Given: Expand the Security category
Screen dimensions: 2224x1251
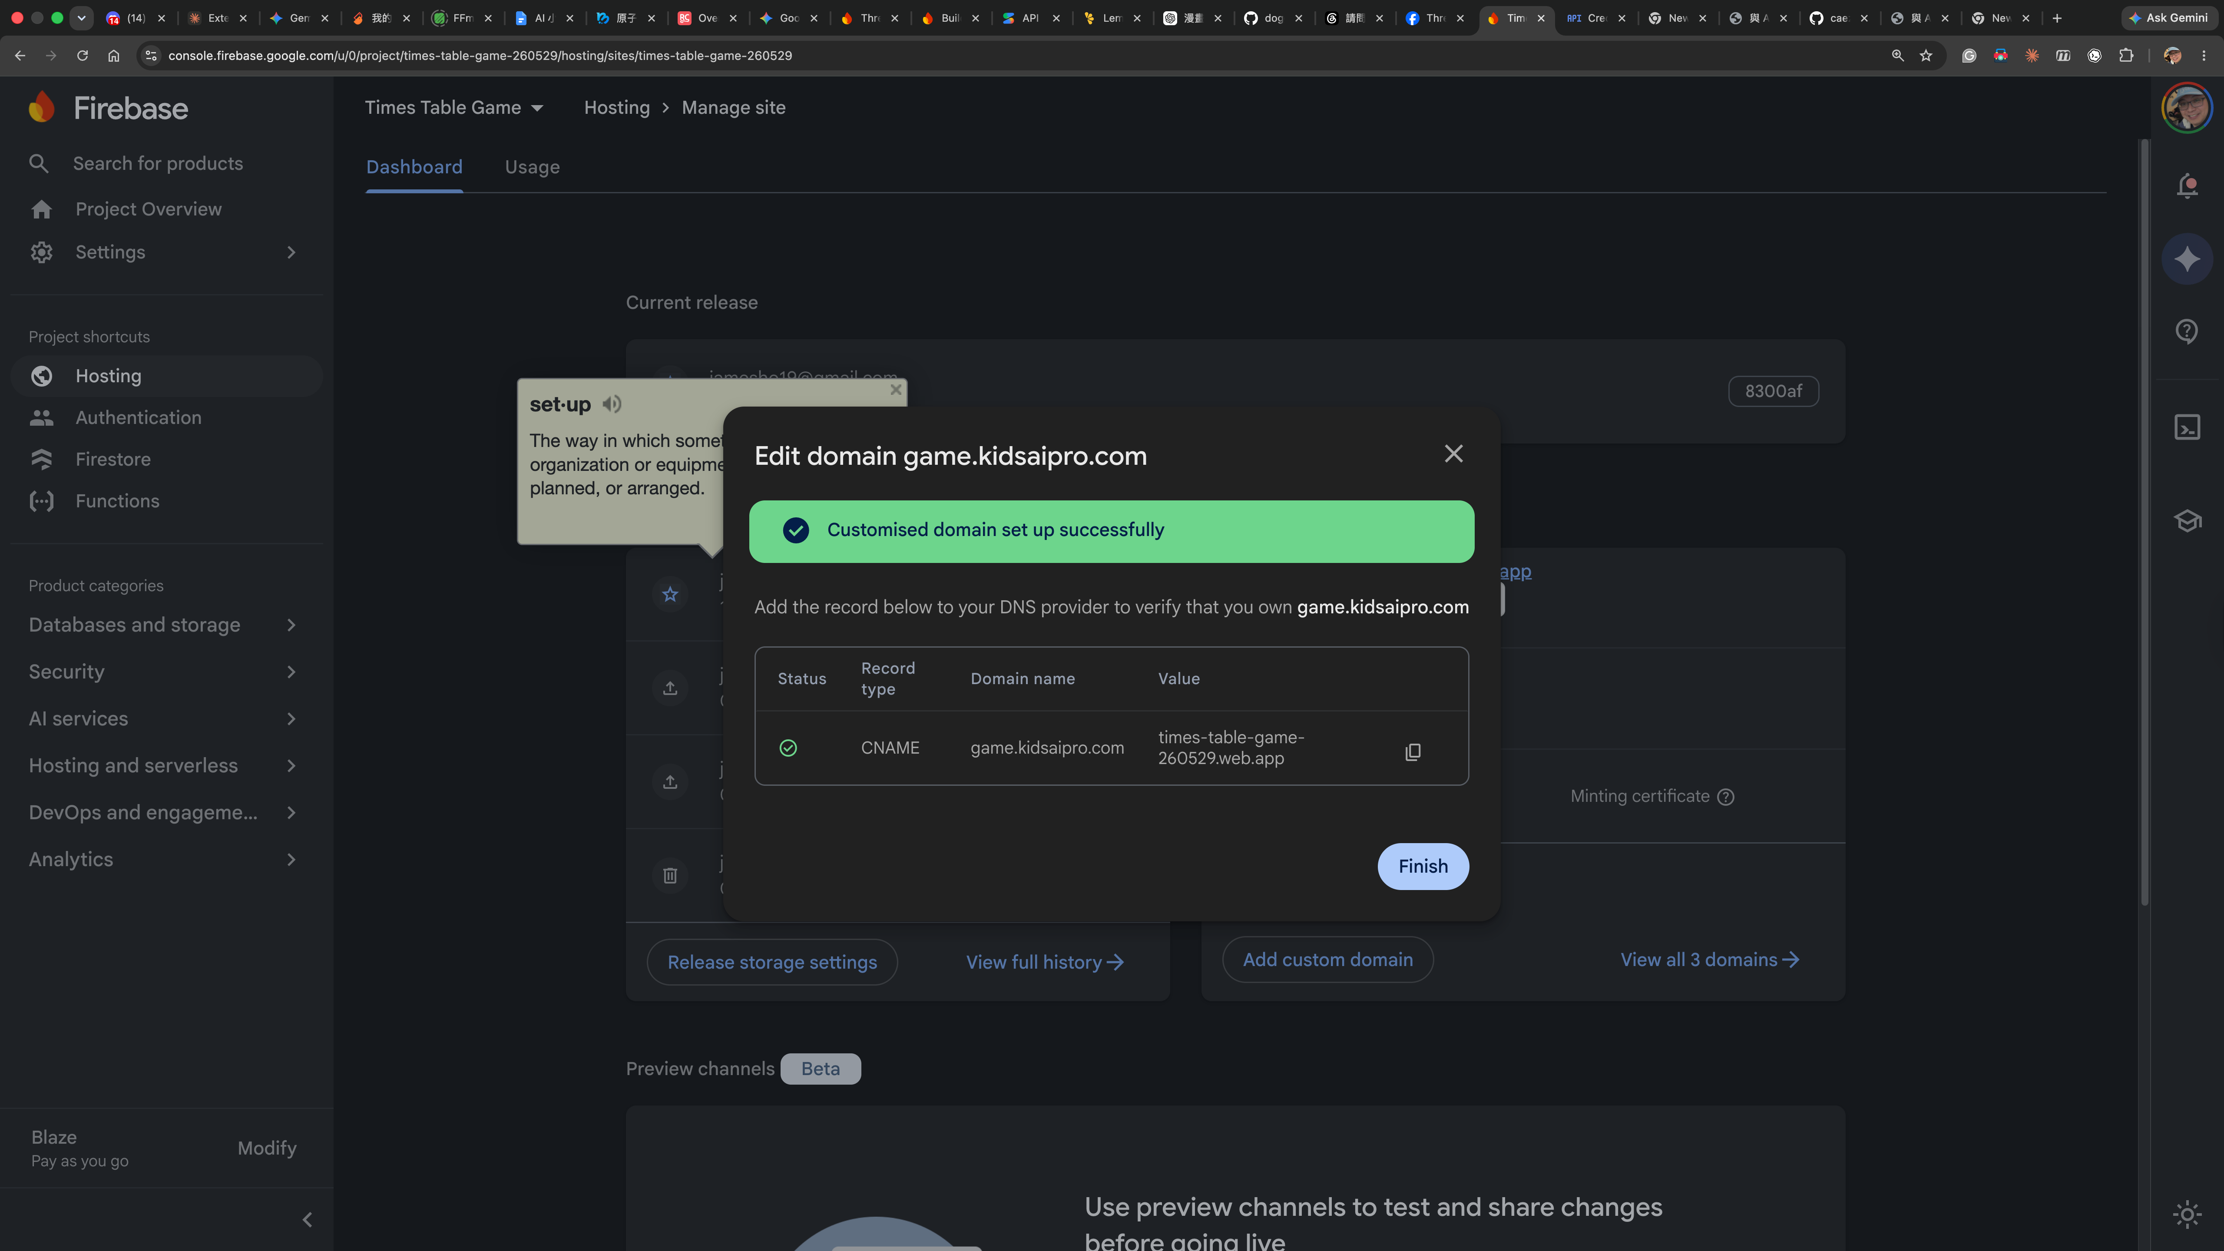Looking at the screenshot, I should click(x=164, y=672).
